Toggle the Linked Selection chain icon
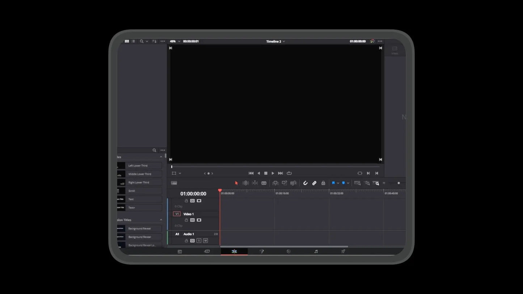This screenshot has width=523, height=294. pos(314,183)
